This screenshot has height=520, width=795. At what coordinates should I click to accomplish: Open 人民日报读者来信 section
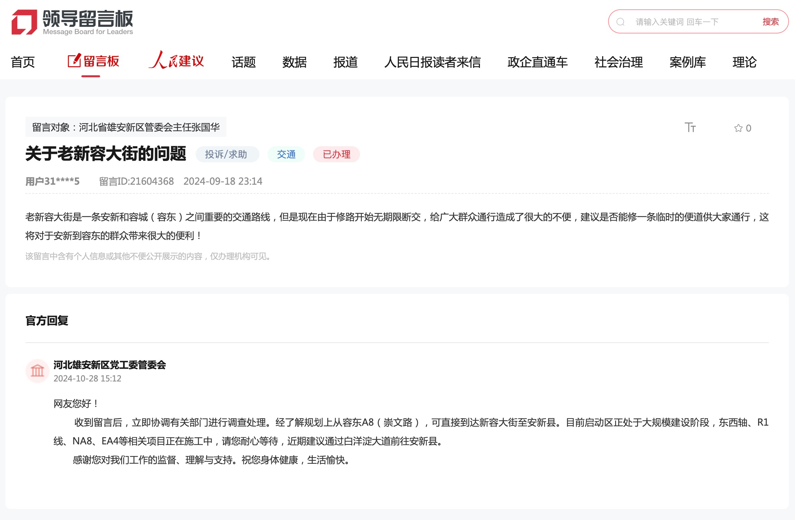click(432, 62)
